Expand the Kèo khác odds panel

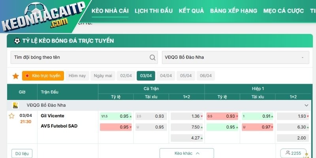(x=186, y=153)
